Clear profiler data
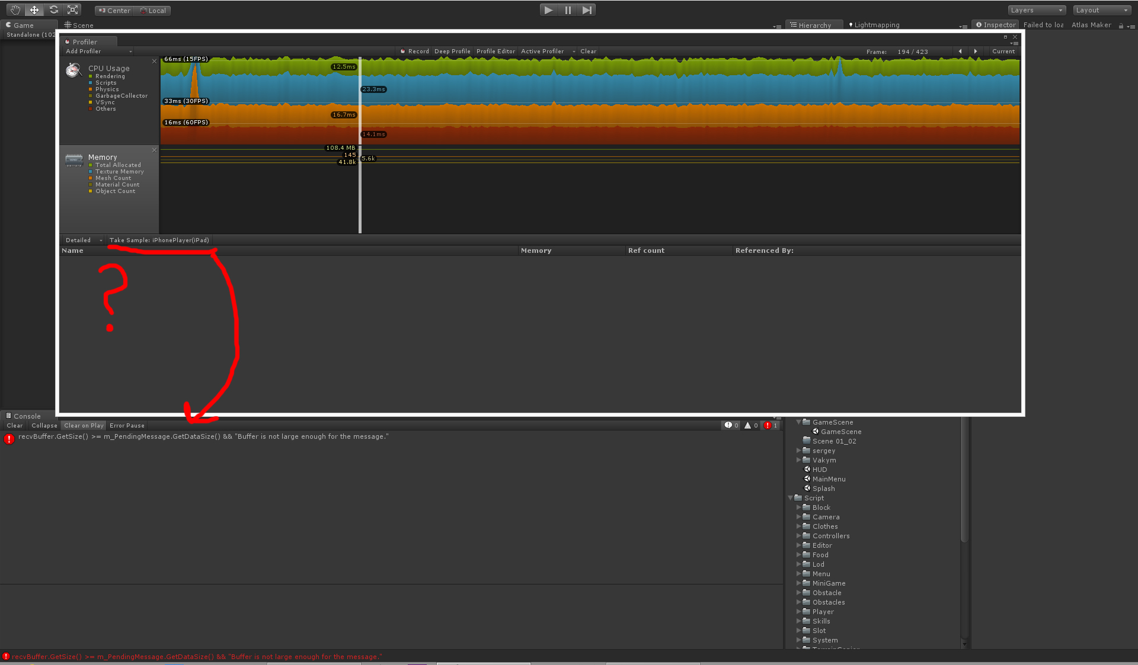Screen dimensions: 1138x665 click(x=588, y=52)
